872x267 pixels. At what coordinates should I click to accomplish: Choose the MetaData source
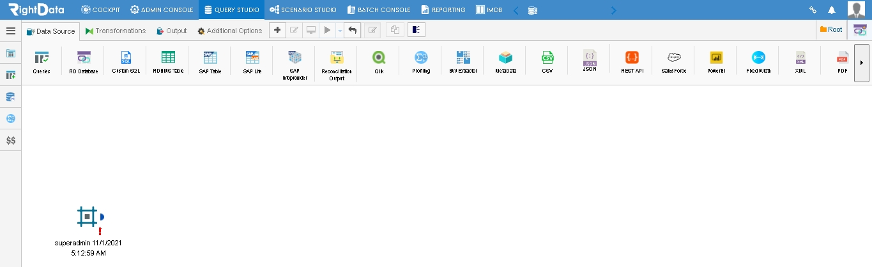coord(505,62)
